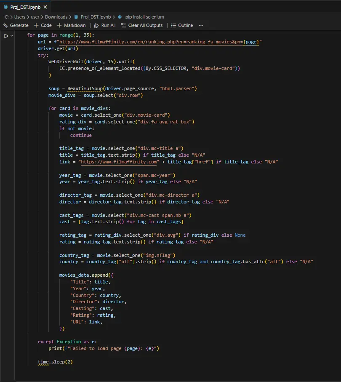Viewport: 341px width, 382px height.
Task: Open the more actions ellipsis menu
Action: point(201,25)
